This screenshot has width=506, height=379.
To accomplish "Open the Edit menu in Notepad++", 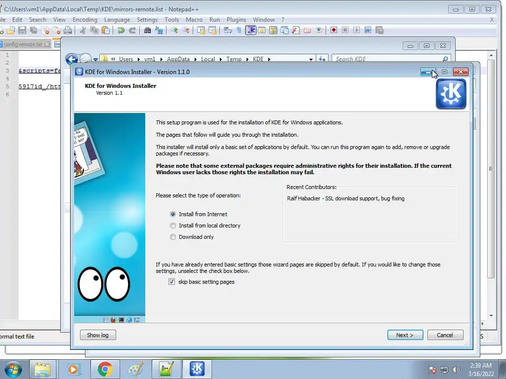I will [17, 20].
